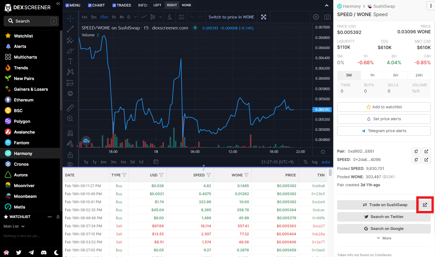Viewport: 435px width, 257px height.
Task: Set info panel position to RIGHT
Action: pyautogui.click(x=172, y=5)
